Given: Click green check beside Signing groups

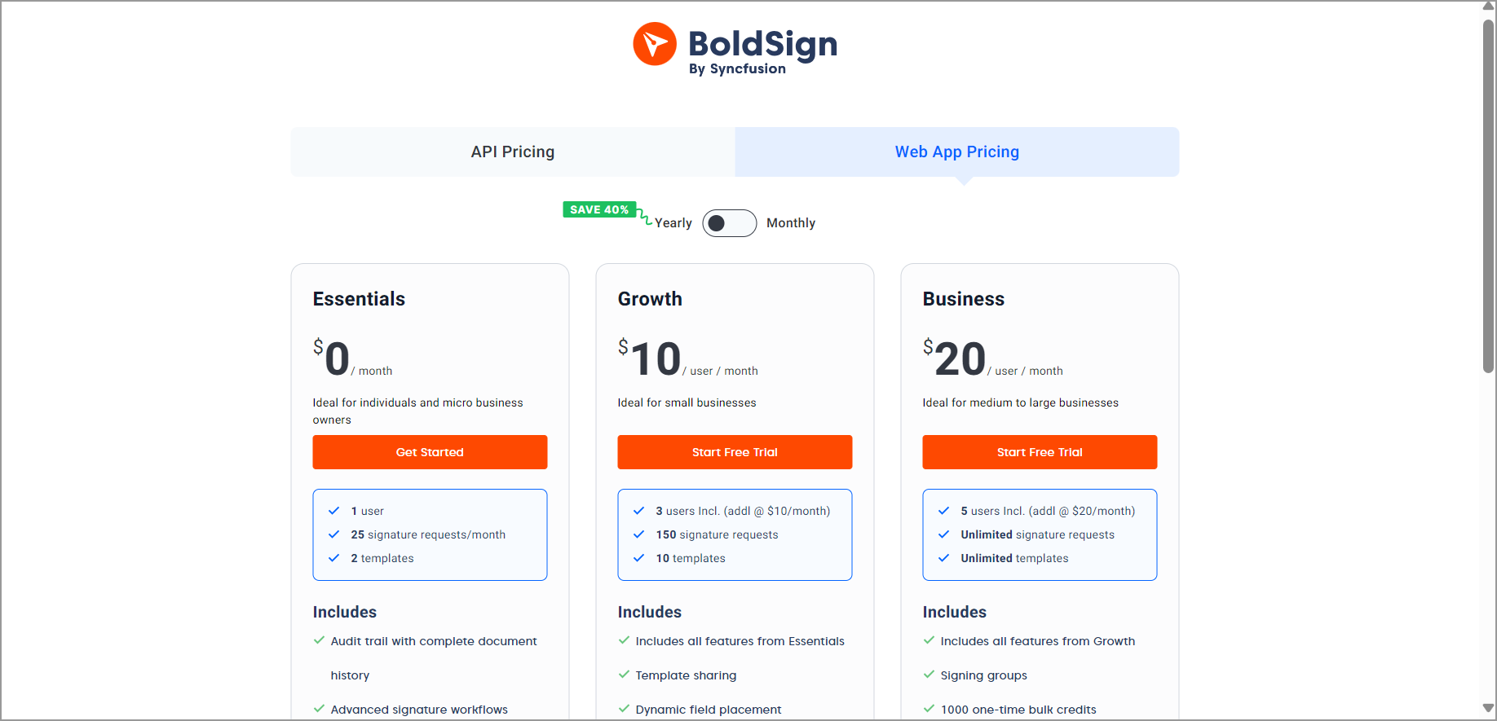Looking at the screenshot, I should click(929, 675).
